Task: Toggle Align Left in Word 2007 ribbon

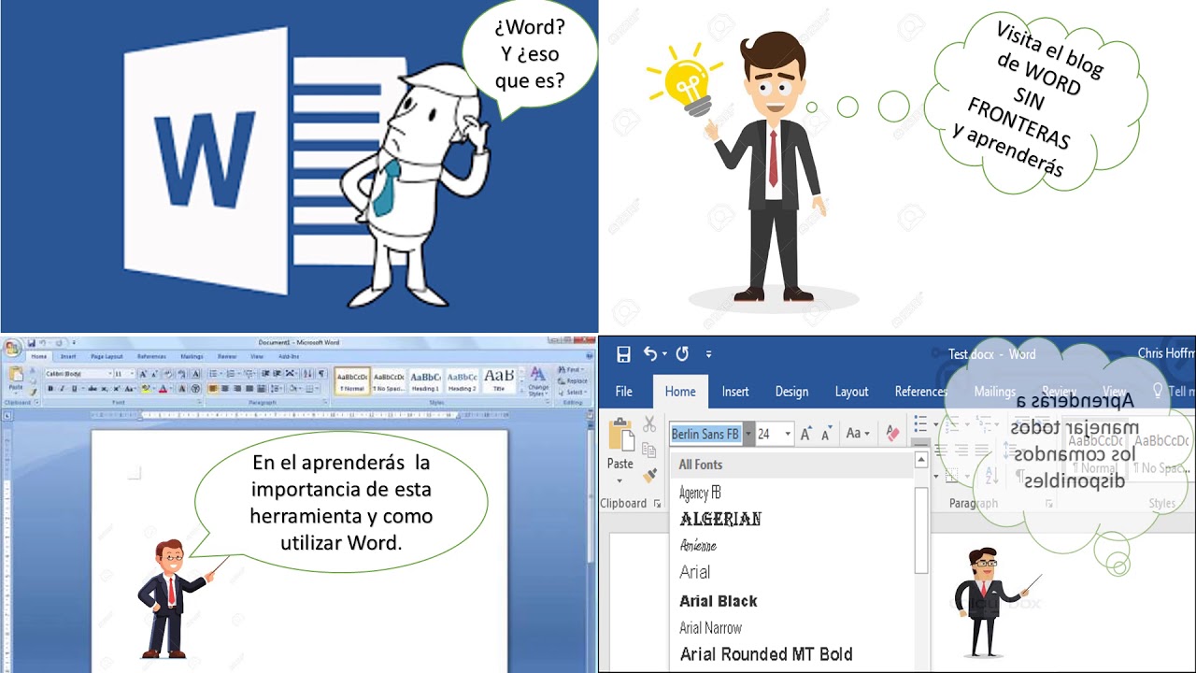Action: coord(212,388)
